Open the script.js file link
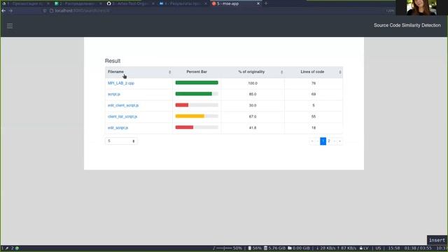This screenshot has width=448, height=252. tap(114, 94)
